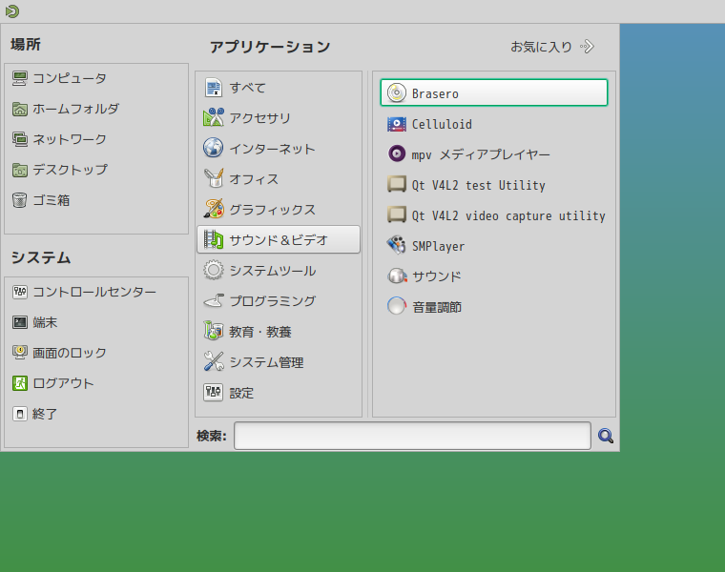Select 終了 to shut down
The image size is (725, 572).
coord(96,414)
